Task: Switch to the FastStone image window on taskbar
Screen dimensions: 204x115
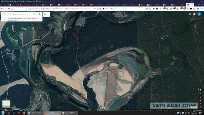Action: pyautogui.click(x=69, y=113)
